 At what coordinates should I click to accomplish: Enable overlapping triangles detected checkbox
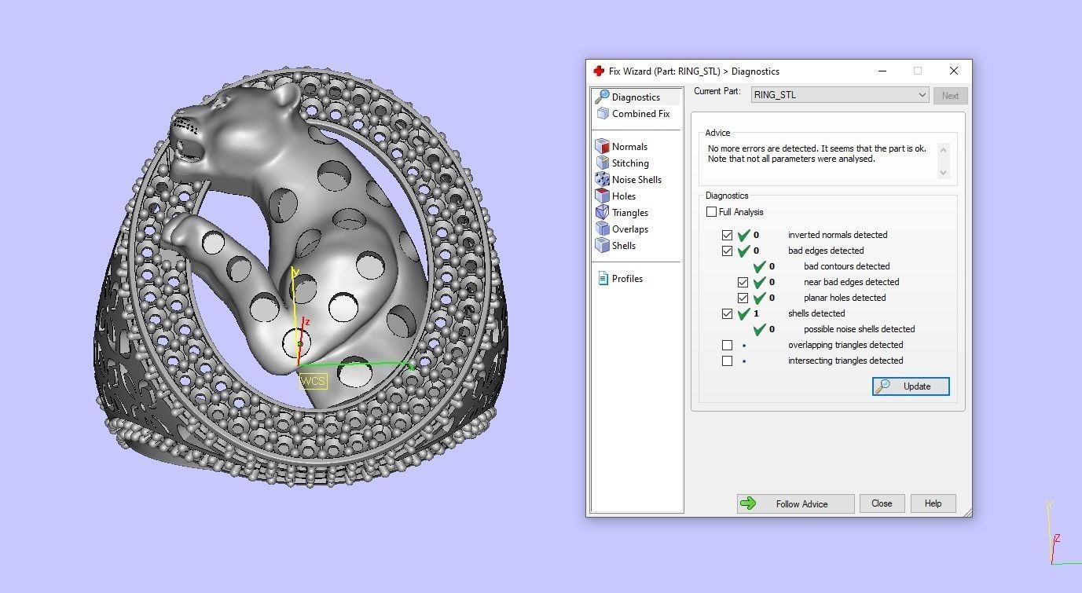[727, 345]
